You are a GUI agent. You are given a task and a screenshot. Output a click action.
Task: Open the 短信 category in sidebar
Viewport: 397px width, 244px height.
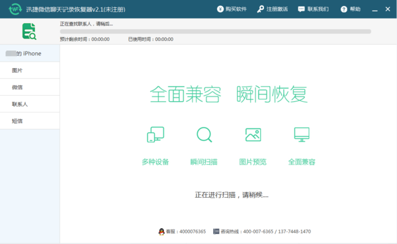click(x=30, y=121)
